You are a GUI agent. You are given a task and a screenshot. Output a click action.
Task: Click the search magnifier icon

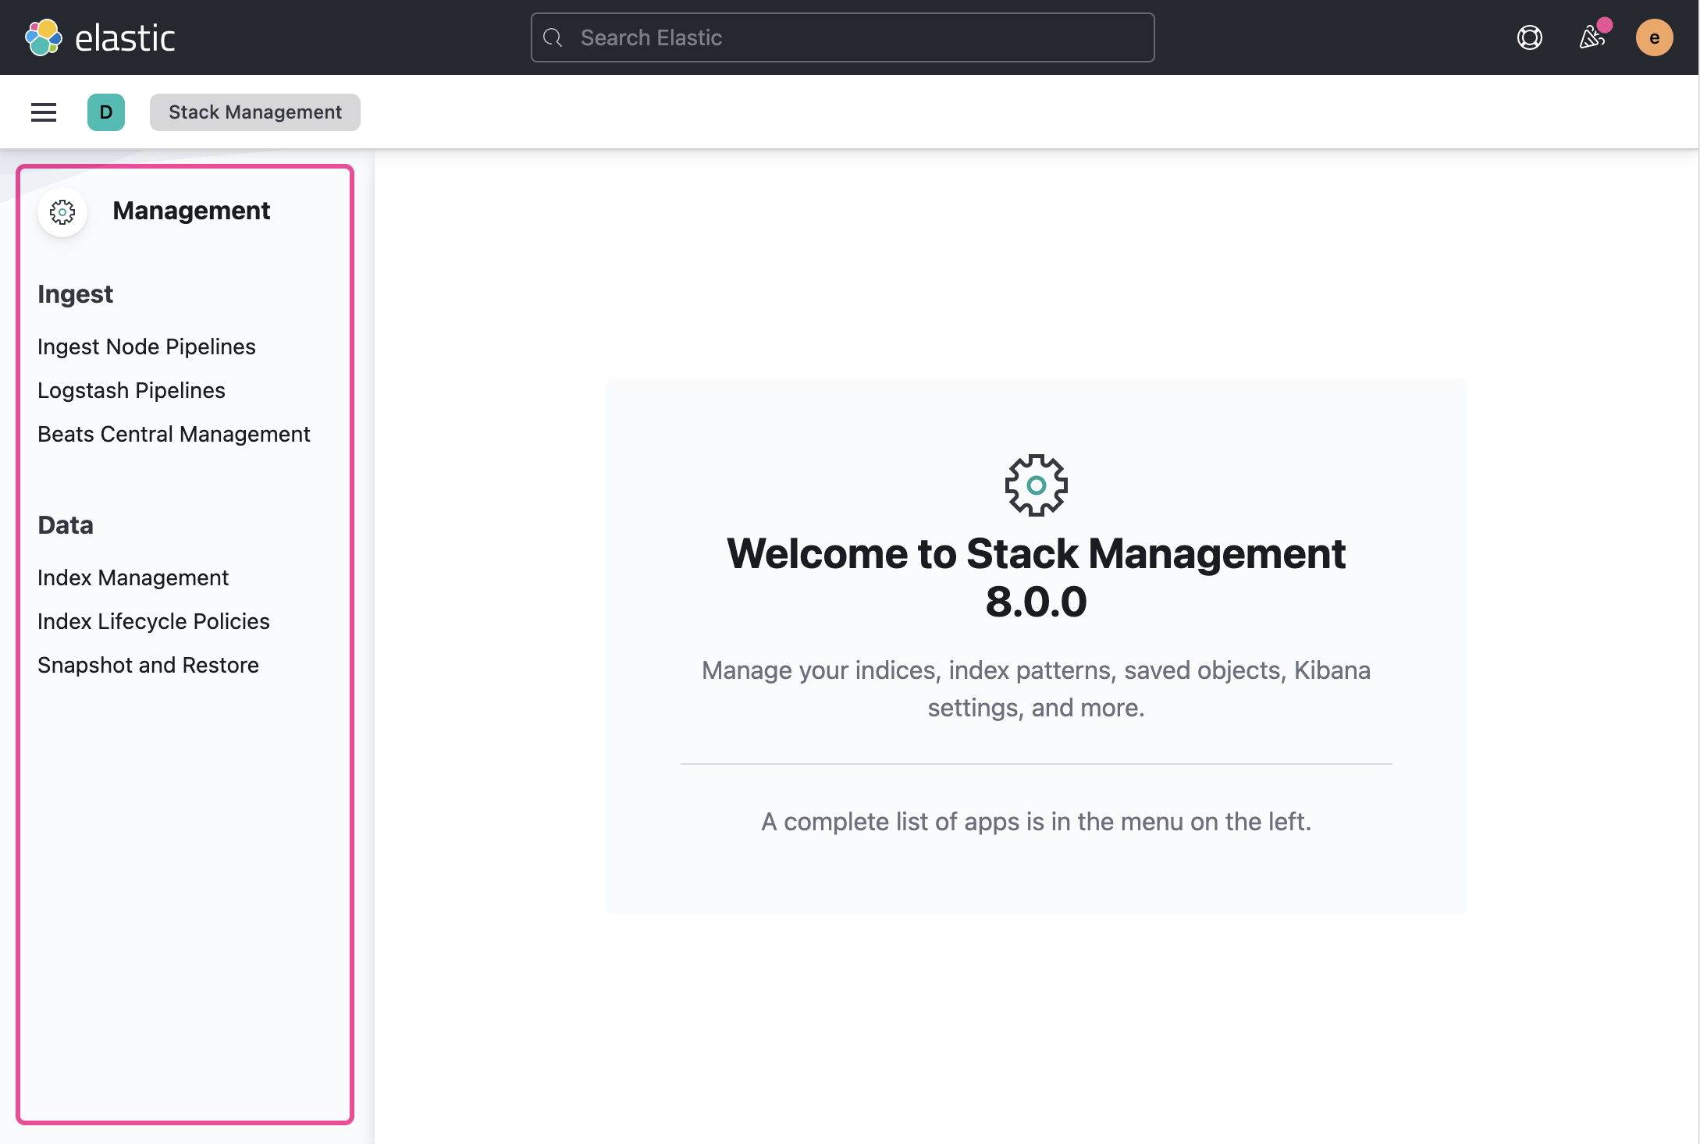tap(553, 37)
